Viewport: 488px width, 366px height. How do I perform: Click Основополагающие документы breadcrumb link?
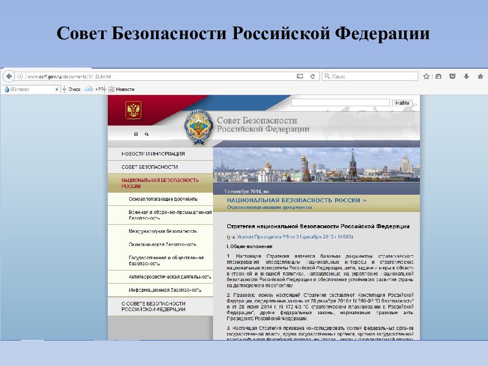point(269,207)
